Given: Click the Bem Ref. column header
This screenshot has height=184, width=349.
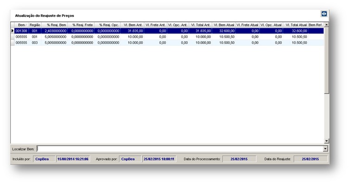Looking at the screenshot, I should (x=316, y=25).
